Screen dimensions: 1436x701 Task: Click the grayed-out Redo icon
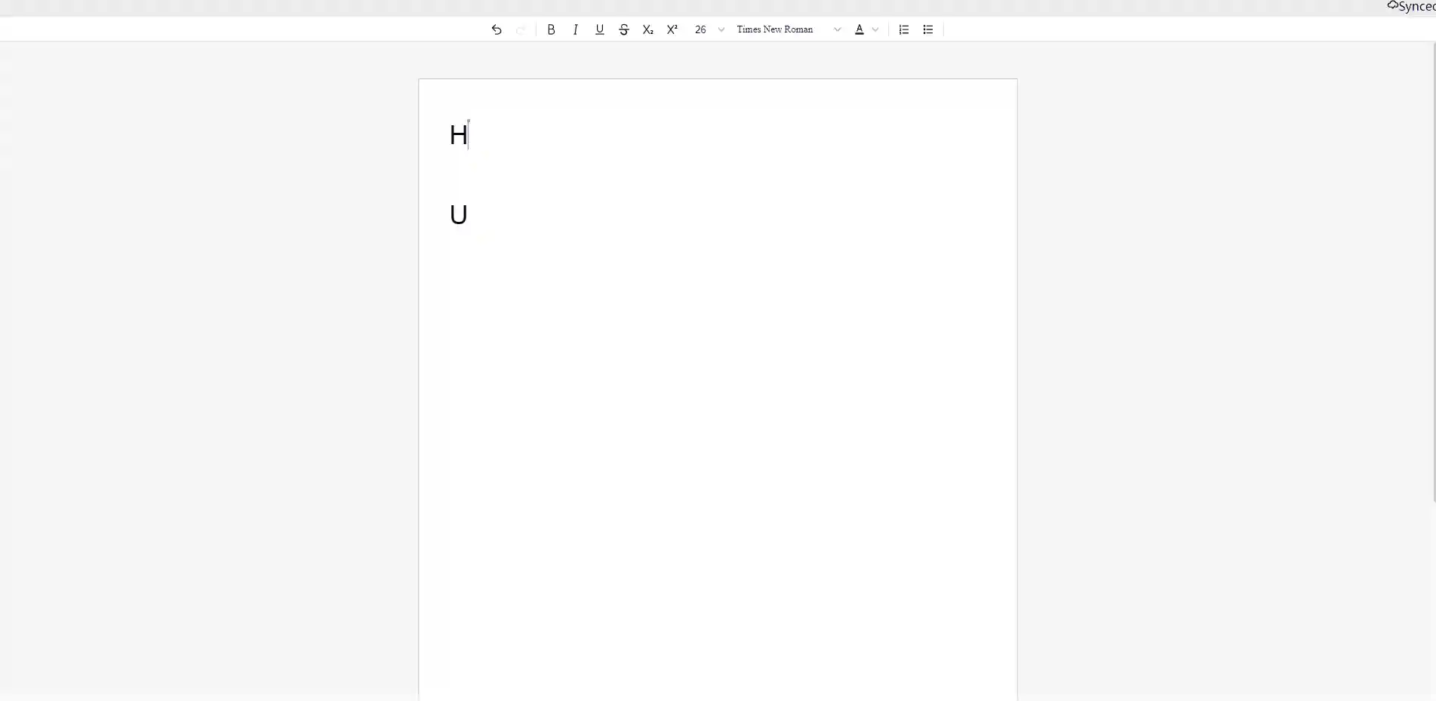pos(521,29)
